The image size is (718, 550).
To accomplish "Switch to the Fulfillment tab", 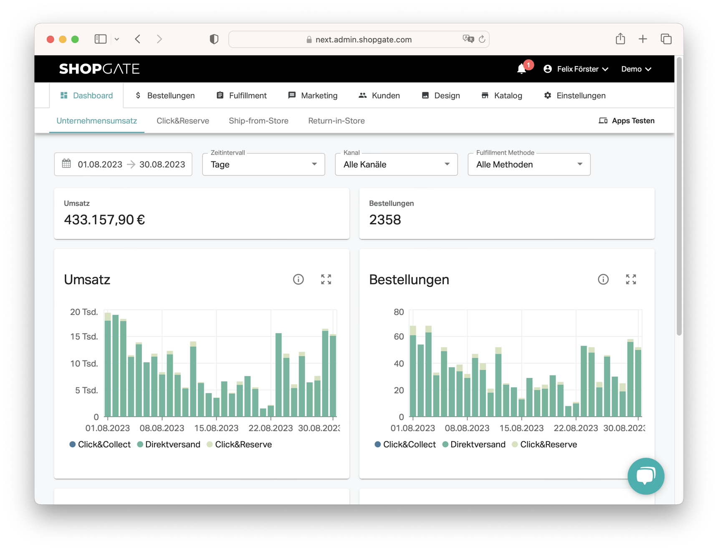I will point(241,95).
